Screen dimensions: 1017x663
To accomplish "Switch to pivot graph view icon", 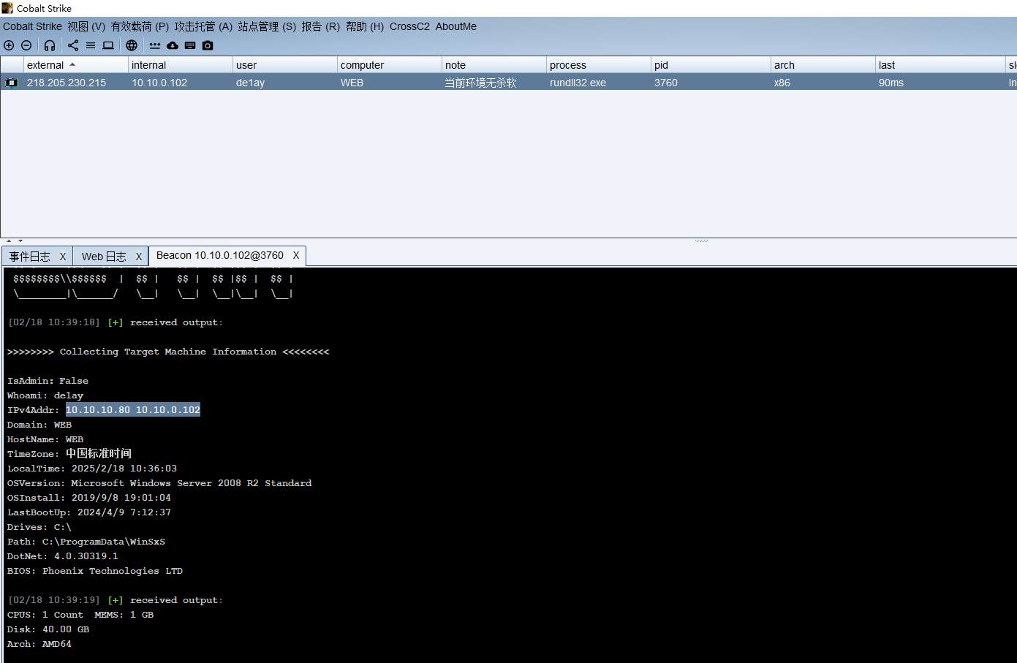I will tap(73, 45).
